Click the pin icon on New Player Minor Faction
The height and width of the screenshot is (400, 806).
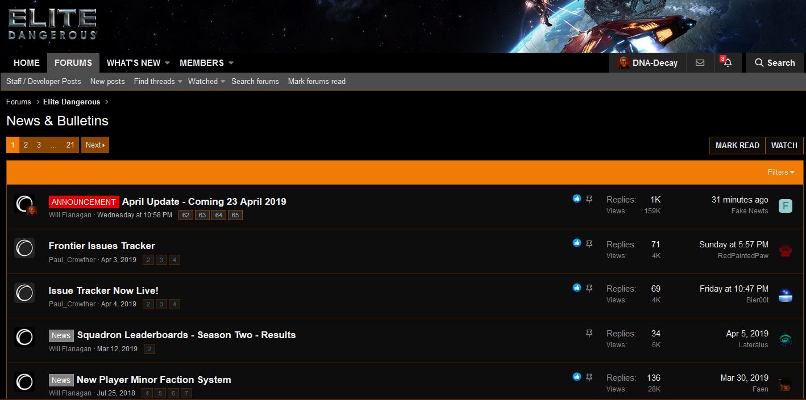(589, 377)
